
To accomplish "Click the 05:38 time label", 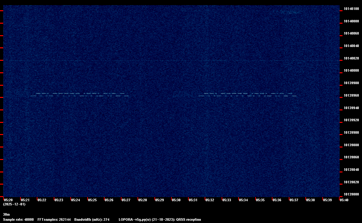I will coord(311,200).
